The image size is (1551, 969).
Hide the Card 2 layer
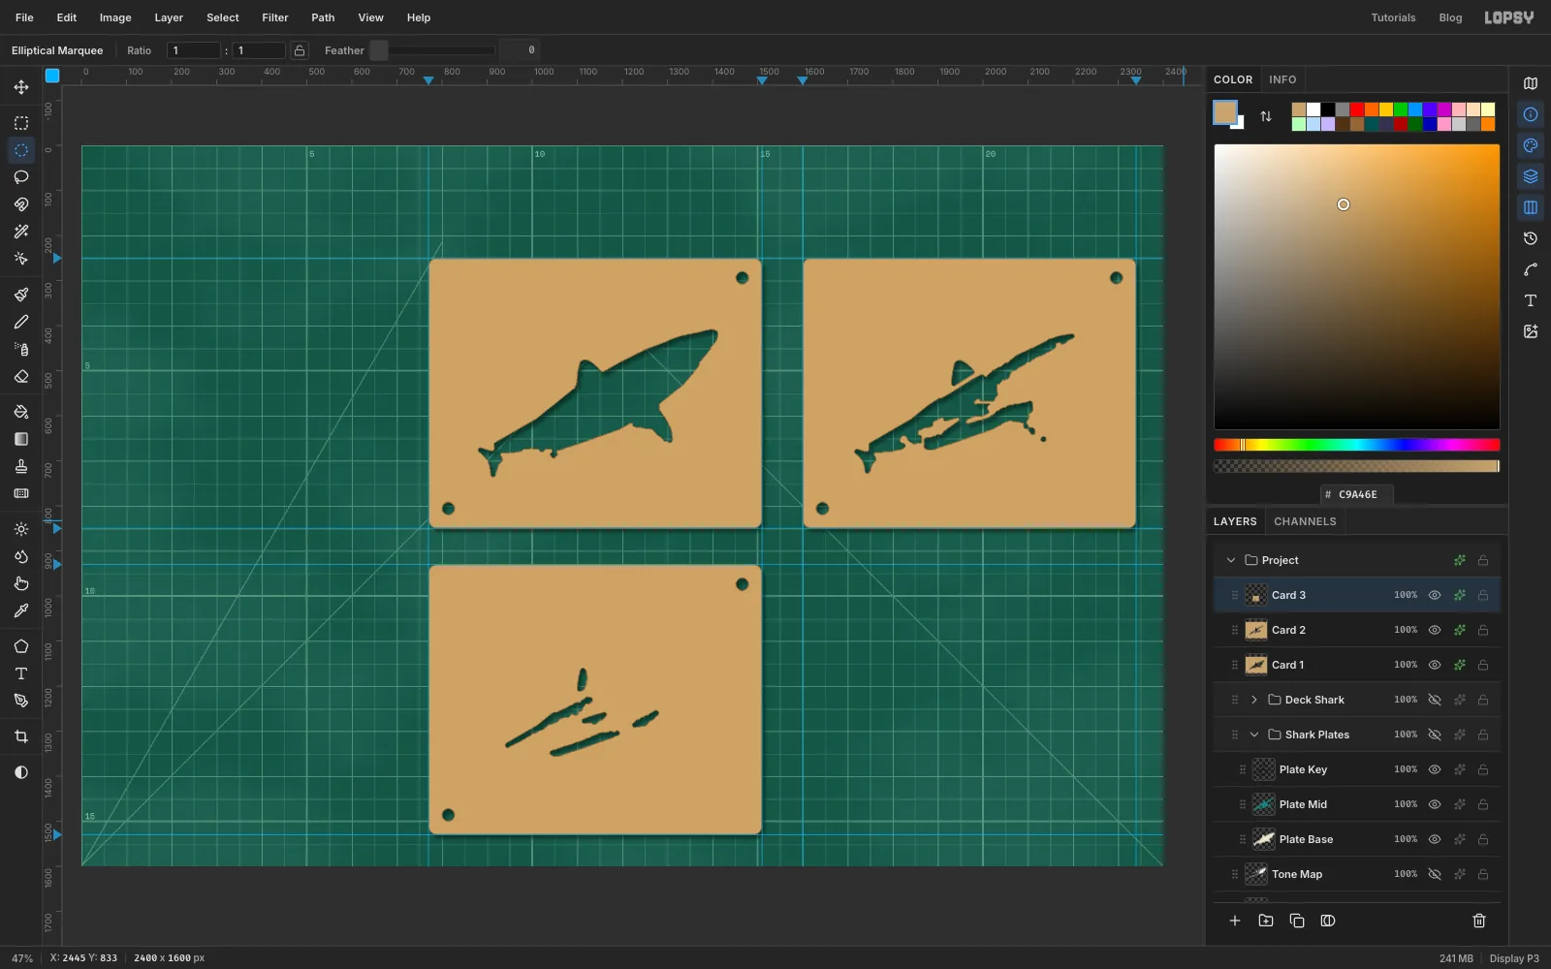click(x=1435, y=630)
